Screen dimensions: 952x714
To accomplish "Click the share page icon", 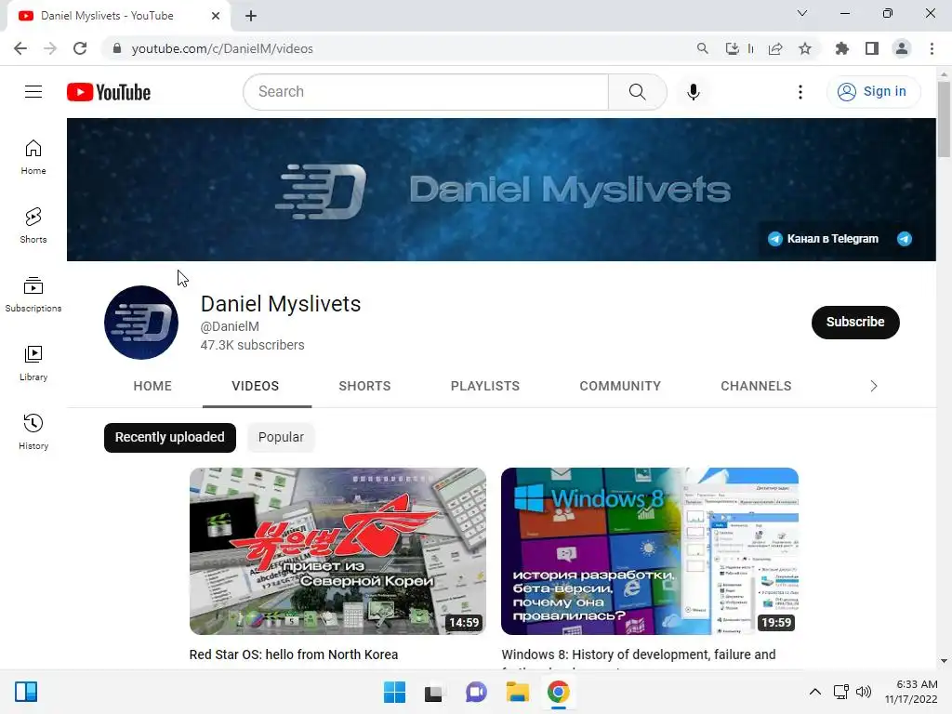I will point(775,48).
